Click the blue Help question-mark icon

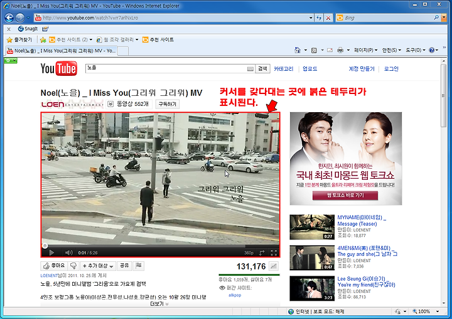(431, 50)
